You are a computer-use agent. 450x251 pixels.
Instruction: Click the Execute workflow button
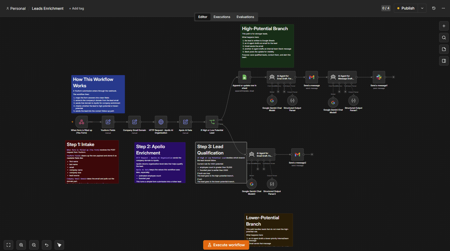click(x=226, y=245)
